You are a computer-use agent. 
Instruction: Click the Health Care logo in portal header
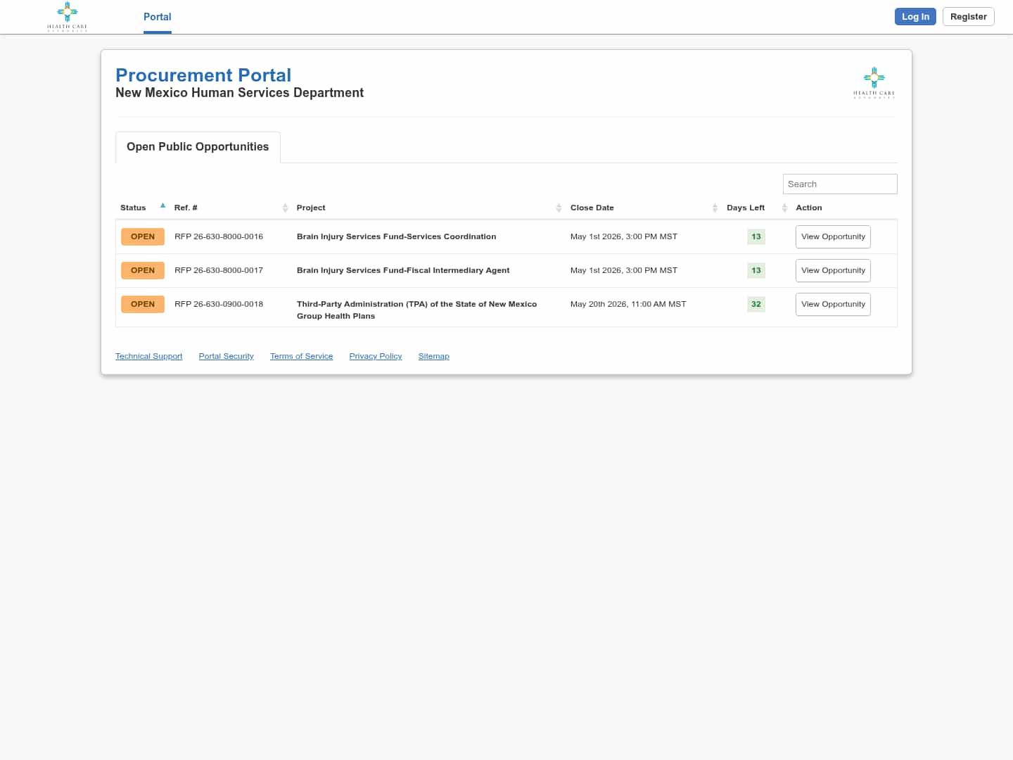tap(874, 82)
